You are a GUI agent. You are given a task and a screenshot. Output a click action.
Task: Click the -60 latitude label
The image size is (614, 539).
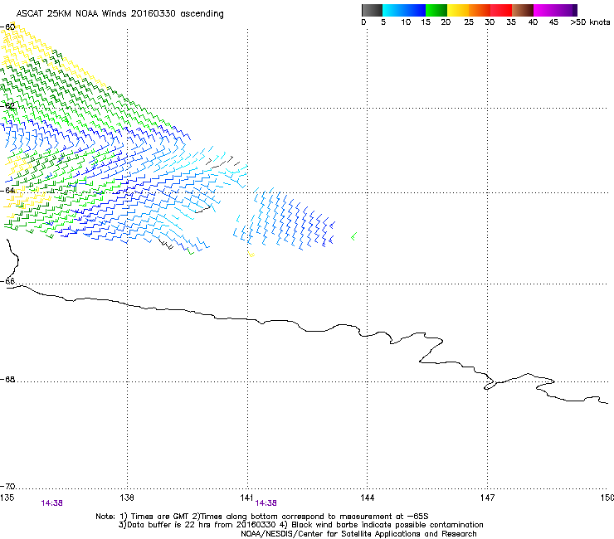coord(7,27)
